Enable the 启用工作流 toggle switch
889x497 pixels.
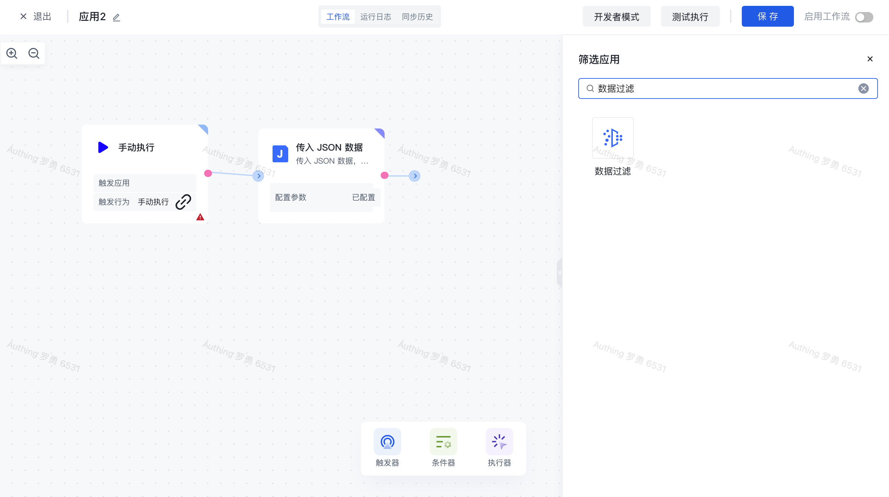864,17
